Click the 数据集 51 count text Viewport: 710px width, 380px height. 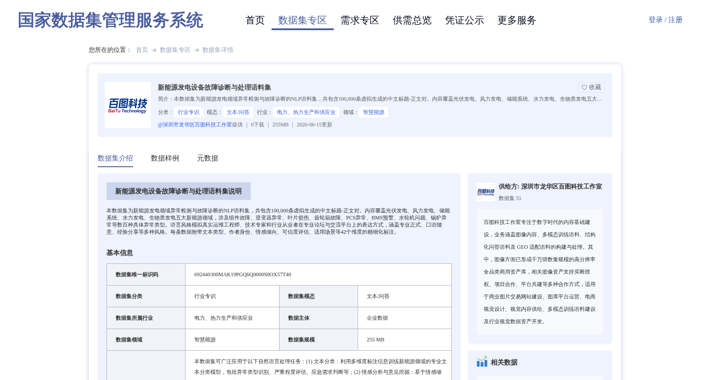[x=510, y=198]
